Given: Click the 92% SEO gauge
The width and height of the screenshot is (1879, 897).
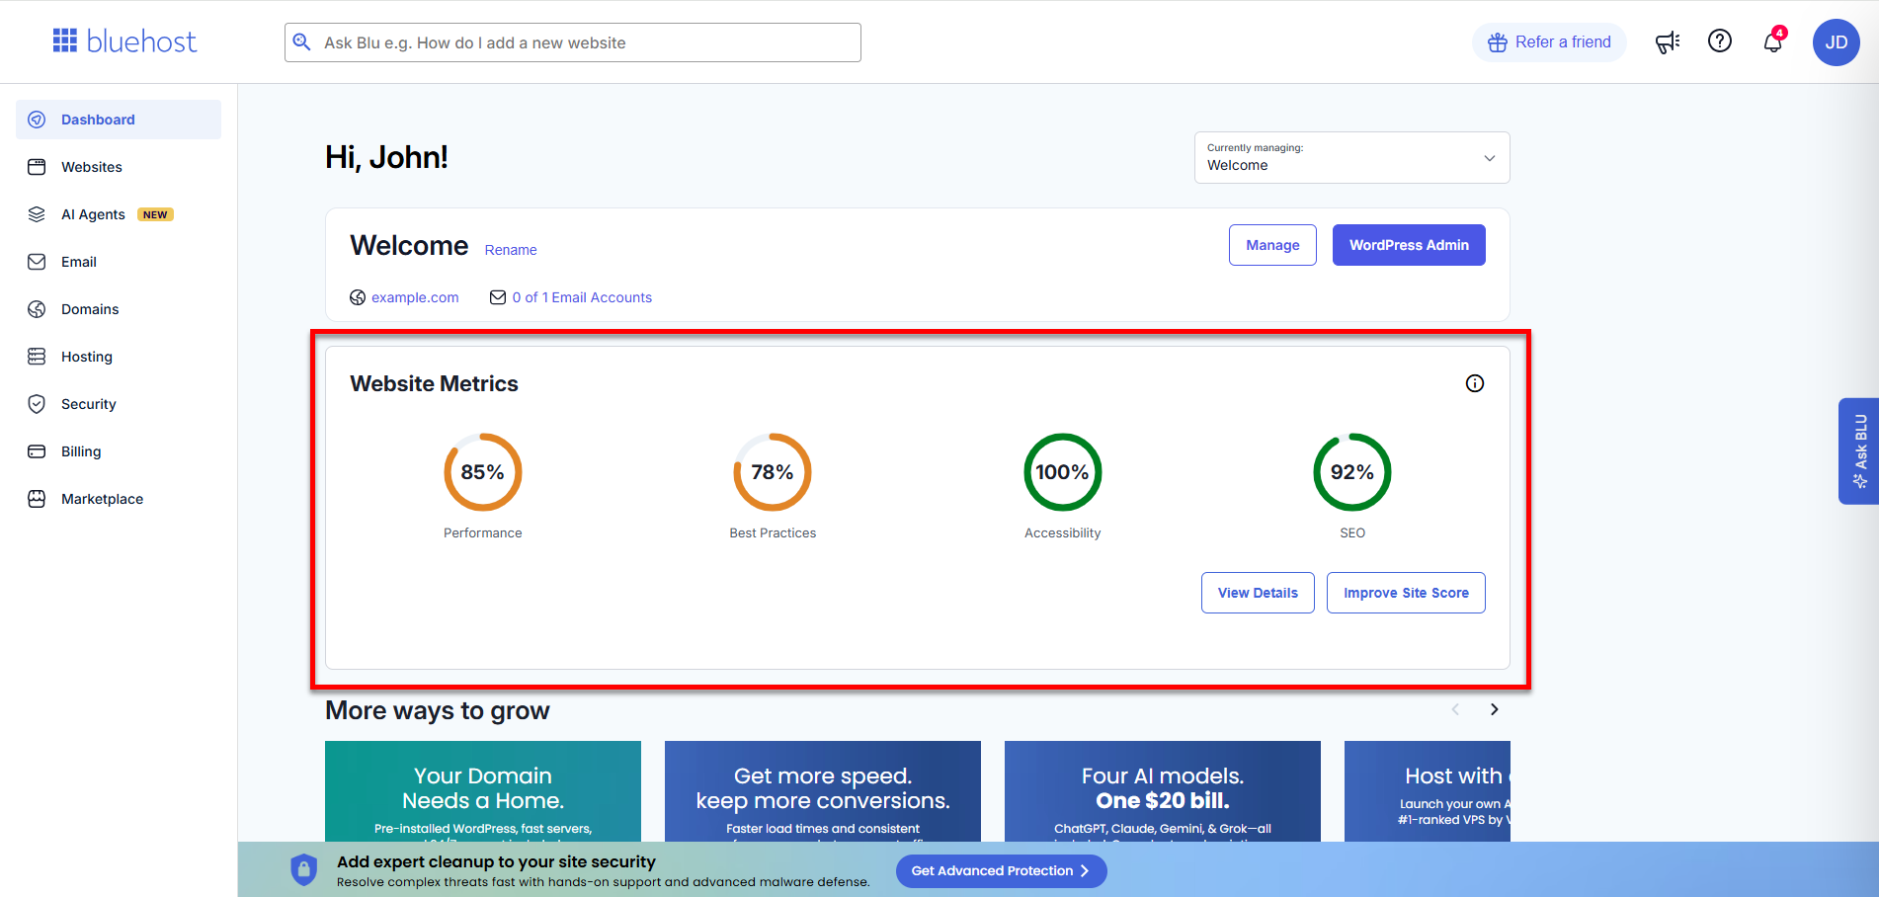Looking at the screenshot, I should pos(1352,472).
